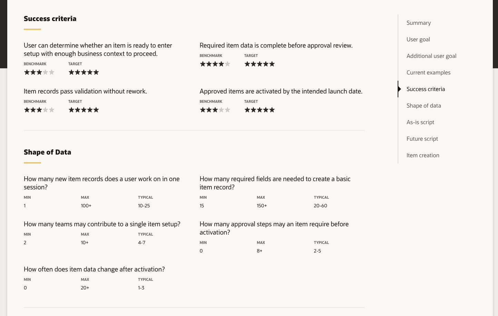Open Item creation sidebar link
This screenshot has width=498, height=316.
(423, 155)
